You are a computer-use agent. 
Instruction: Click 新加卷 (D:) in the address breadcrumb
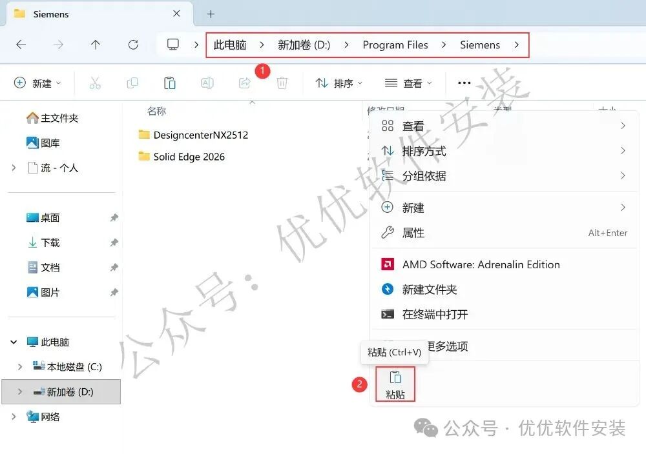[304, 45]
